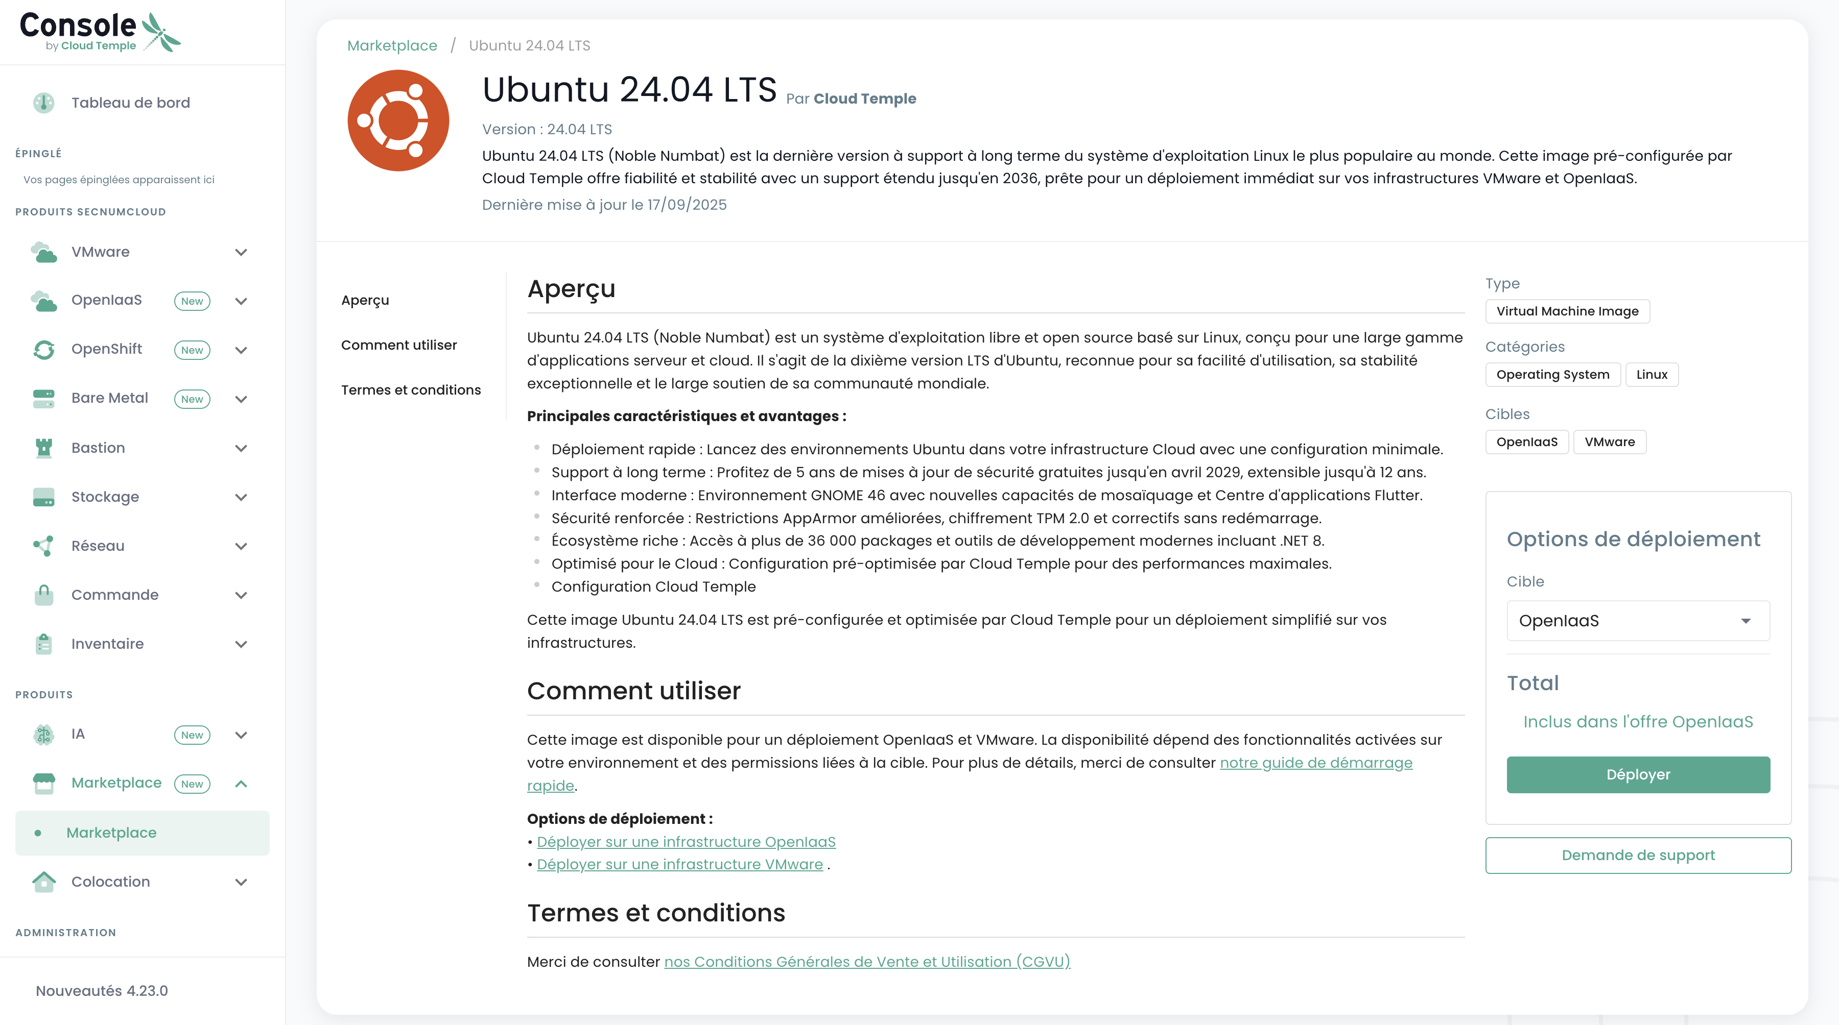Viewport: 1839px width, 1025px height.
Task: Collapse the Marketplace sidebar section
Action: 241,784
